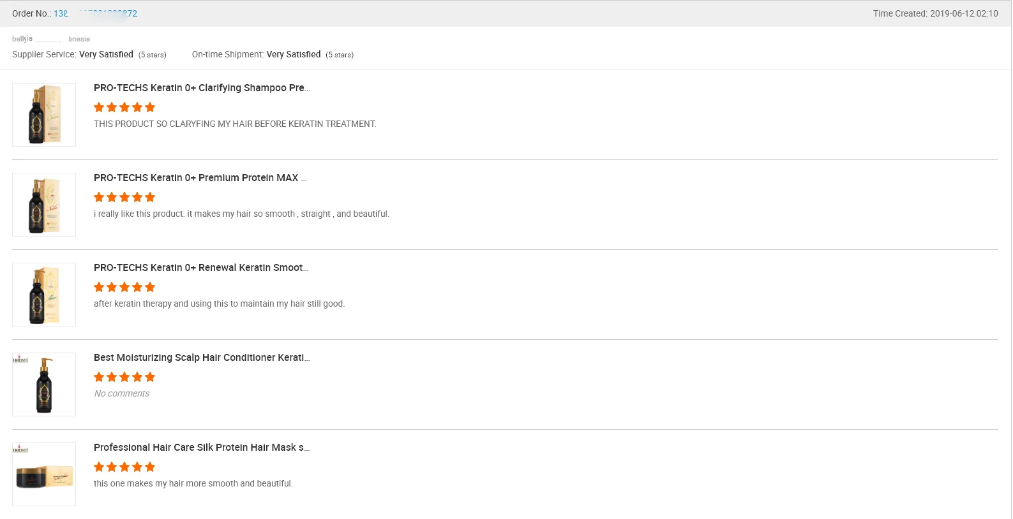Viewport: 1013px width, 519px height.
Task: Select Best Moisturizing Scalp Hair Conditioner title
Action: coord(202,358)
